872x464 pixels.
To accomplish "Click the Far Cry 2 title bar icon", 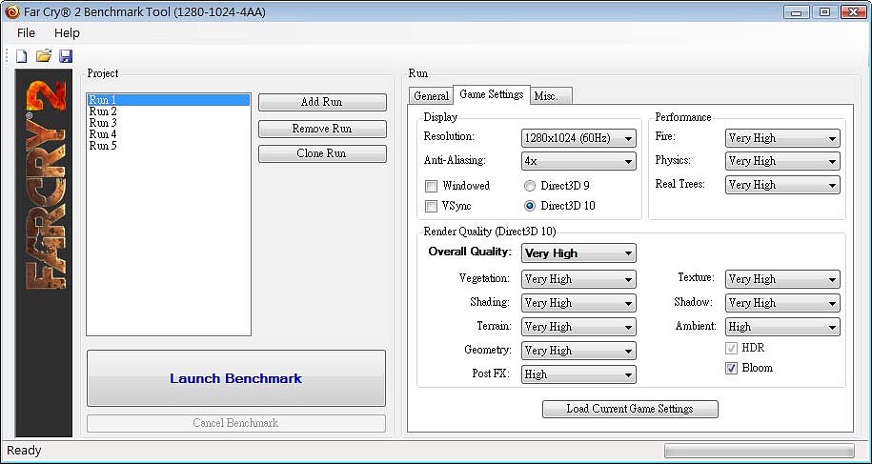I will [x=12, y=11].
